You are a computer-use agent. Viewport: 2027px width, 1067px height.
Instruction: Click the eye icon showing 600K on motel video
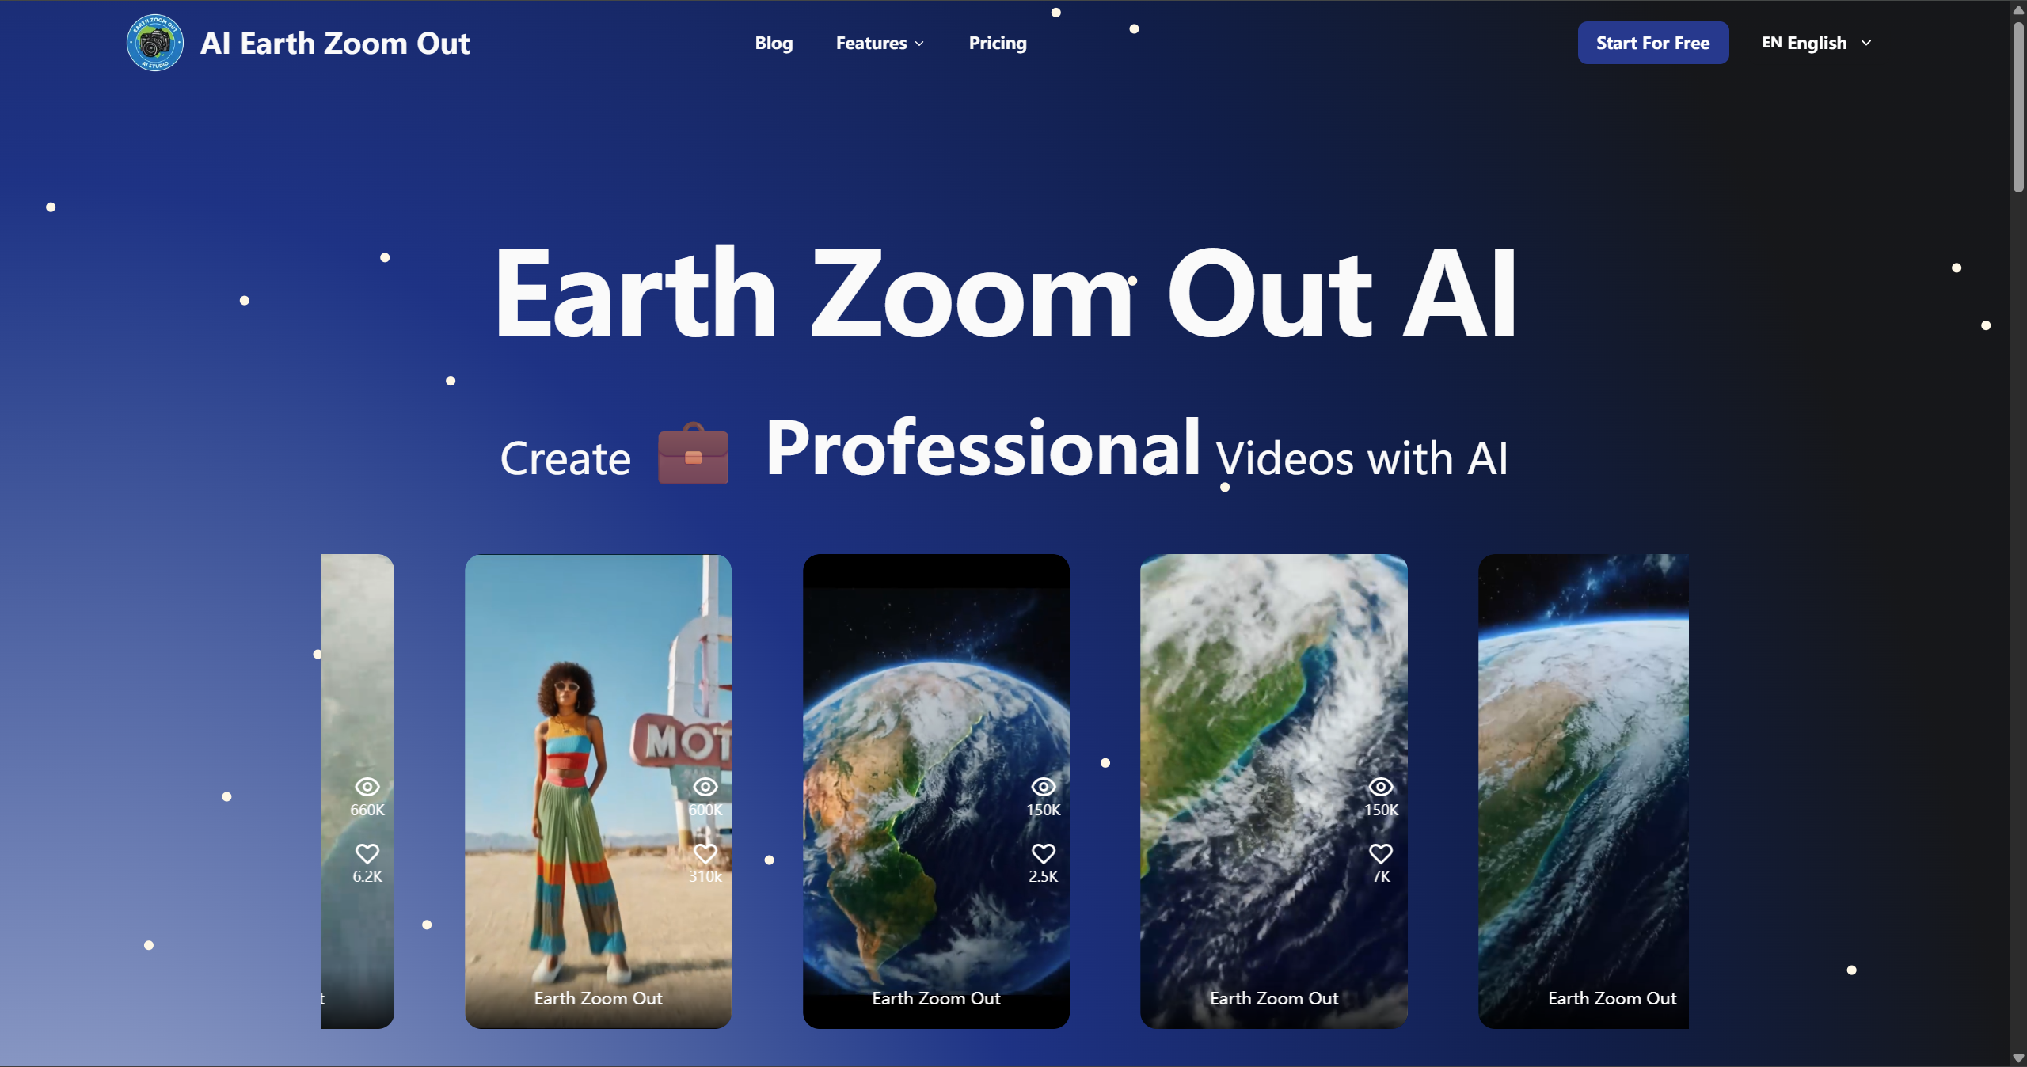click(x=705, y=786)
